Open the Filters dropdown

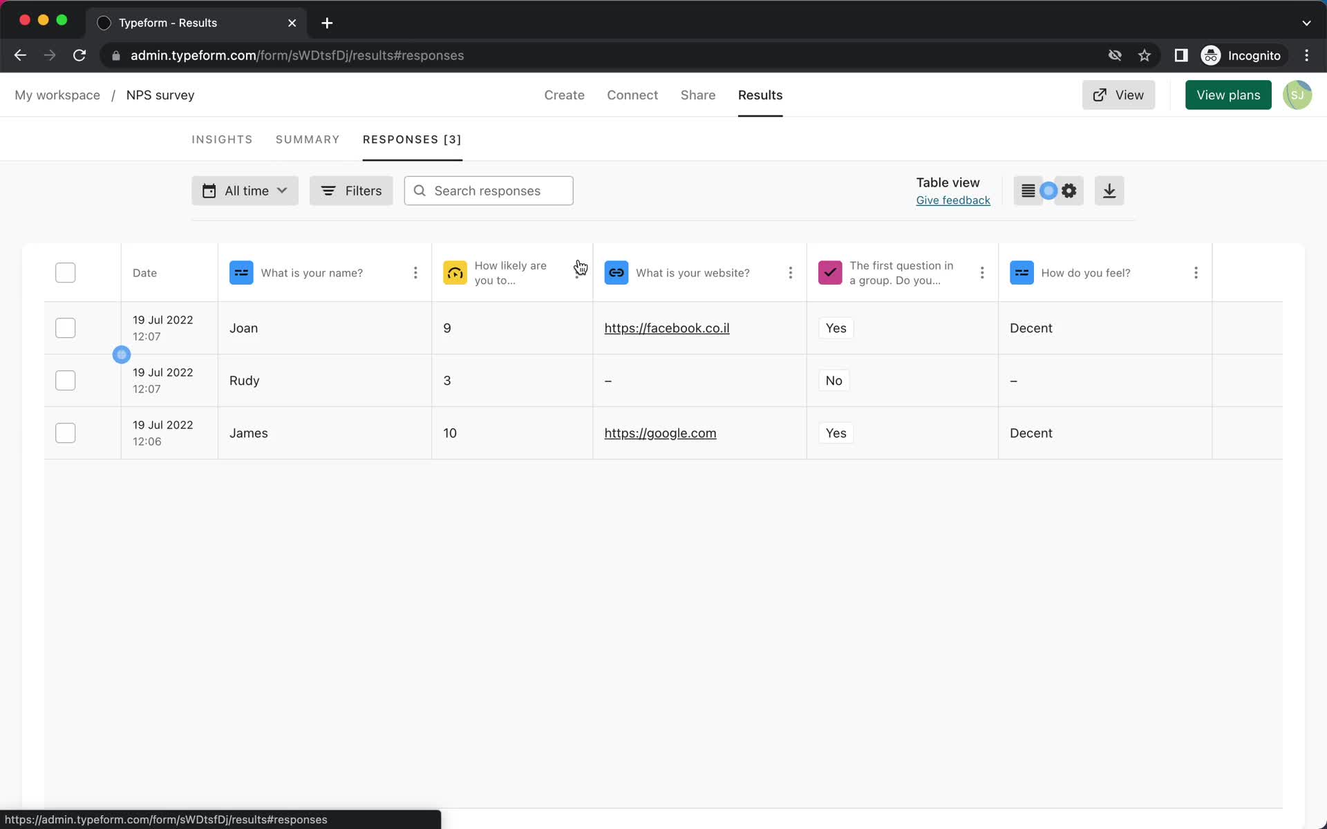352,191
